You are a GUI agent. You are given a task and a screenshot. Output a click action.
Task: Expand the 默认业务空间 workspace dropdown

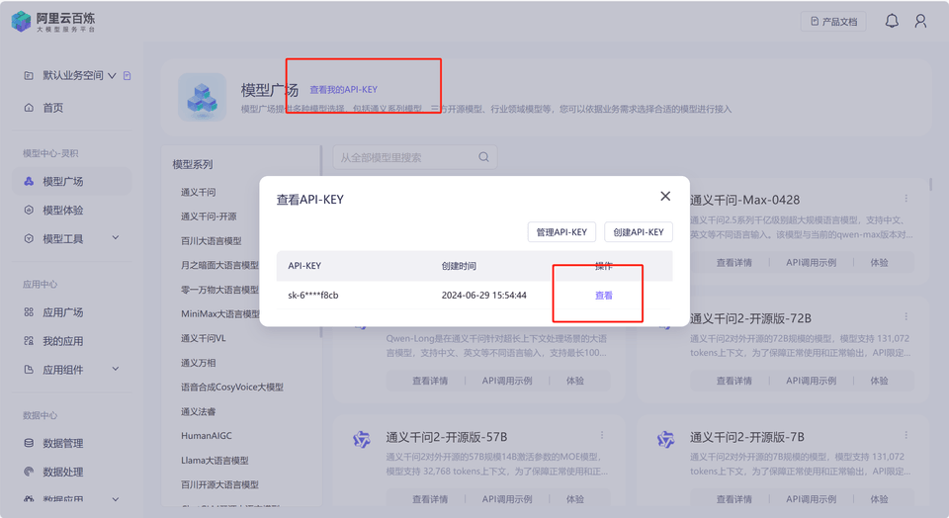[112, 76]
